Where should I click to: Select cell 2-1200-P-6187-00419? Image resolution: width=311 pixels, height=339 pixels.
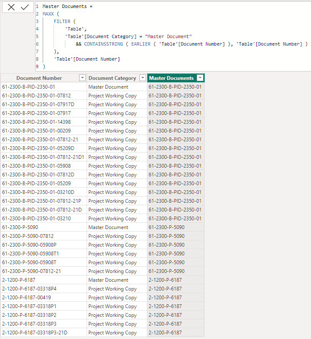44,298
